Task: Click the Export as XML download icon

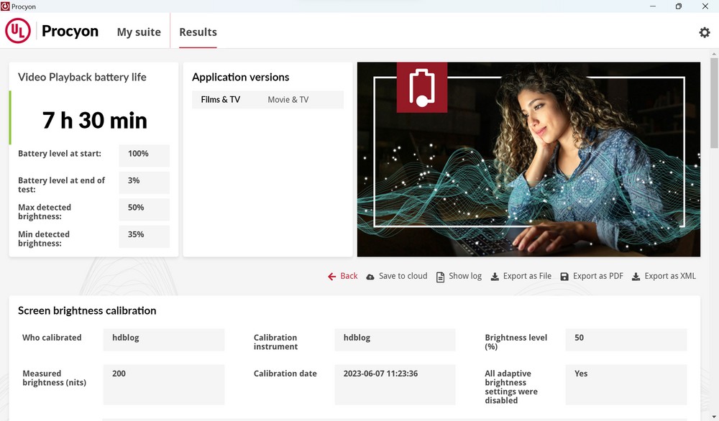Action: pyautogui.click(x=636, y=277)
